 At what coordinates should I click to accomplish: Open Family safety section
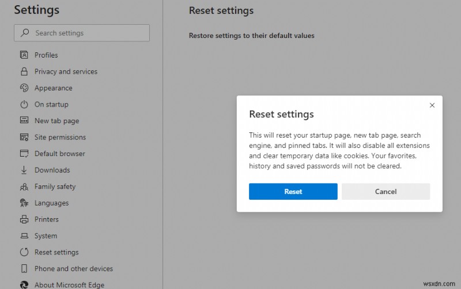click(x=55, y=187)
